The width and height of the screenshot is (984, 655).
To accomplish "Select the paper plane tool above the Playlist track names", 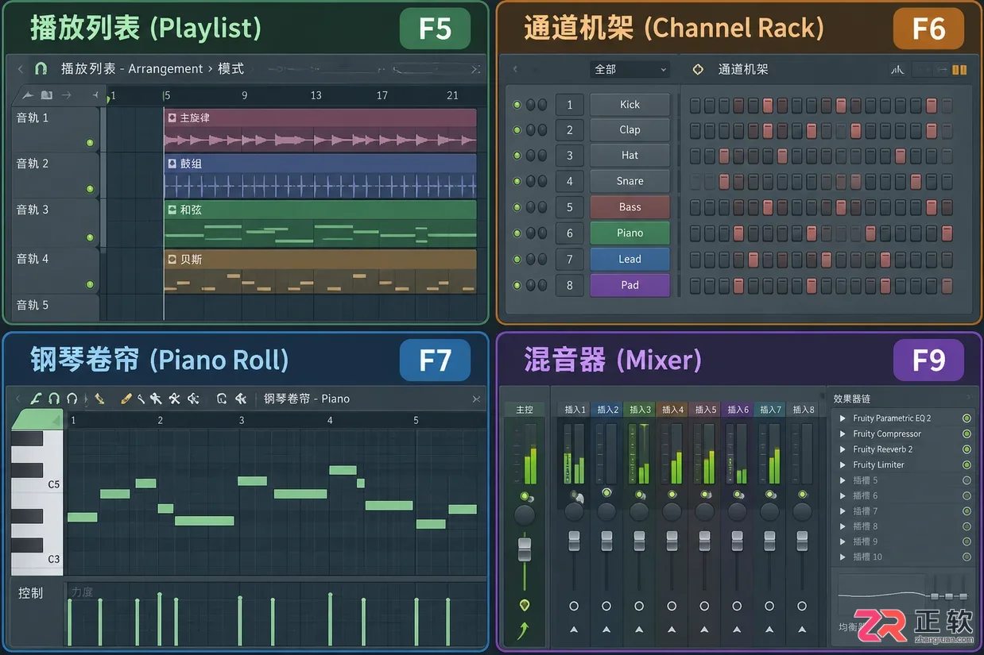I will [x=28, y=95].
